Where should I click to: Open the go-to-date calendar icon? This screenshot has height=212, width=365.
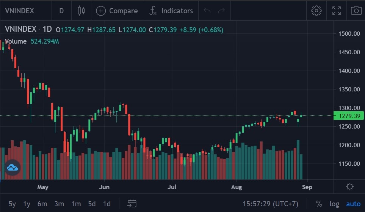(x=132, y=204)
